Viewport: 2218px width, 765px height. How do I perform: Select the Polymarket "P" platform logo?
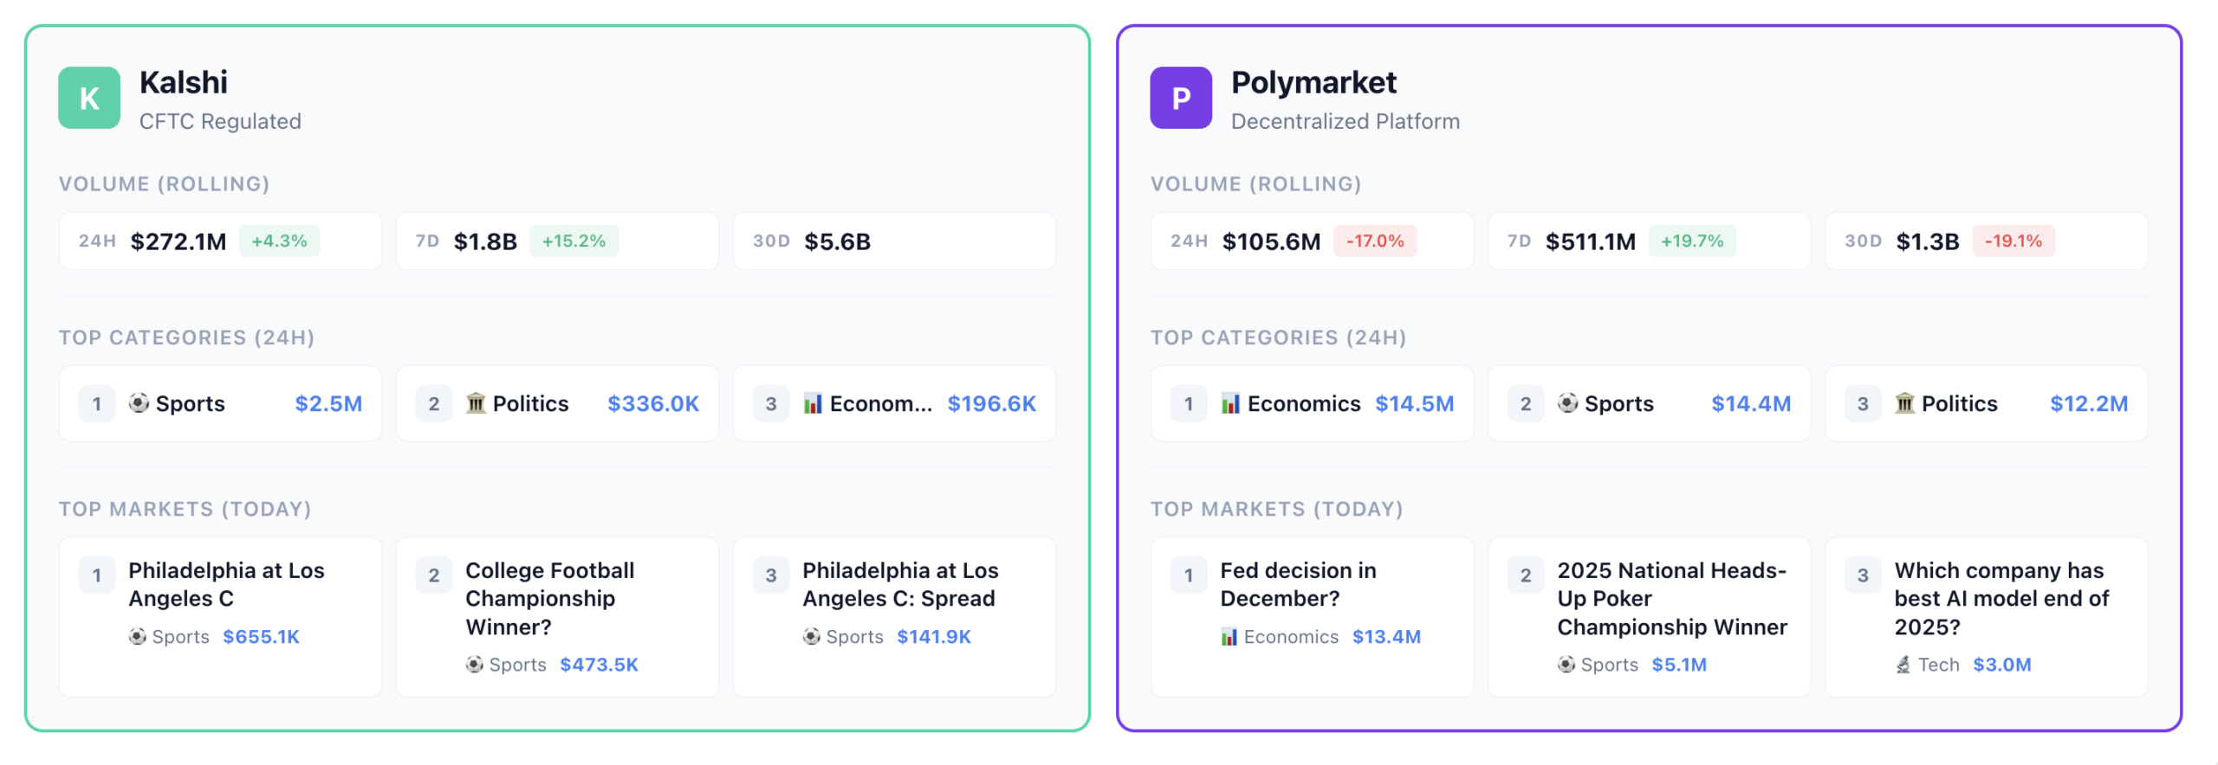[1179, 98]
